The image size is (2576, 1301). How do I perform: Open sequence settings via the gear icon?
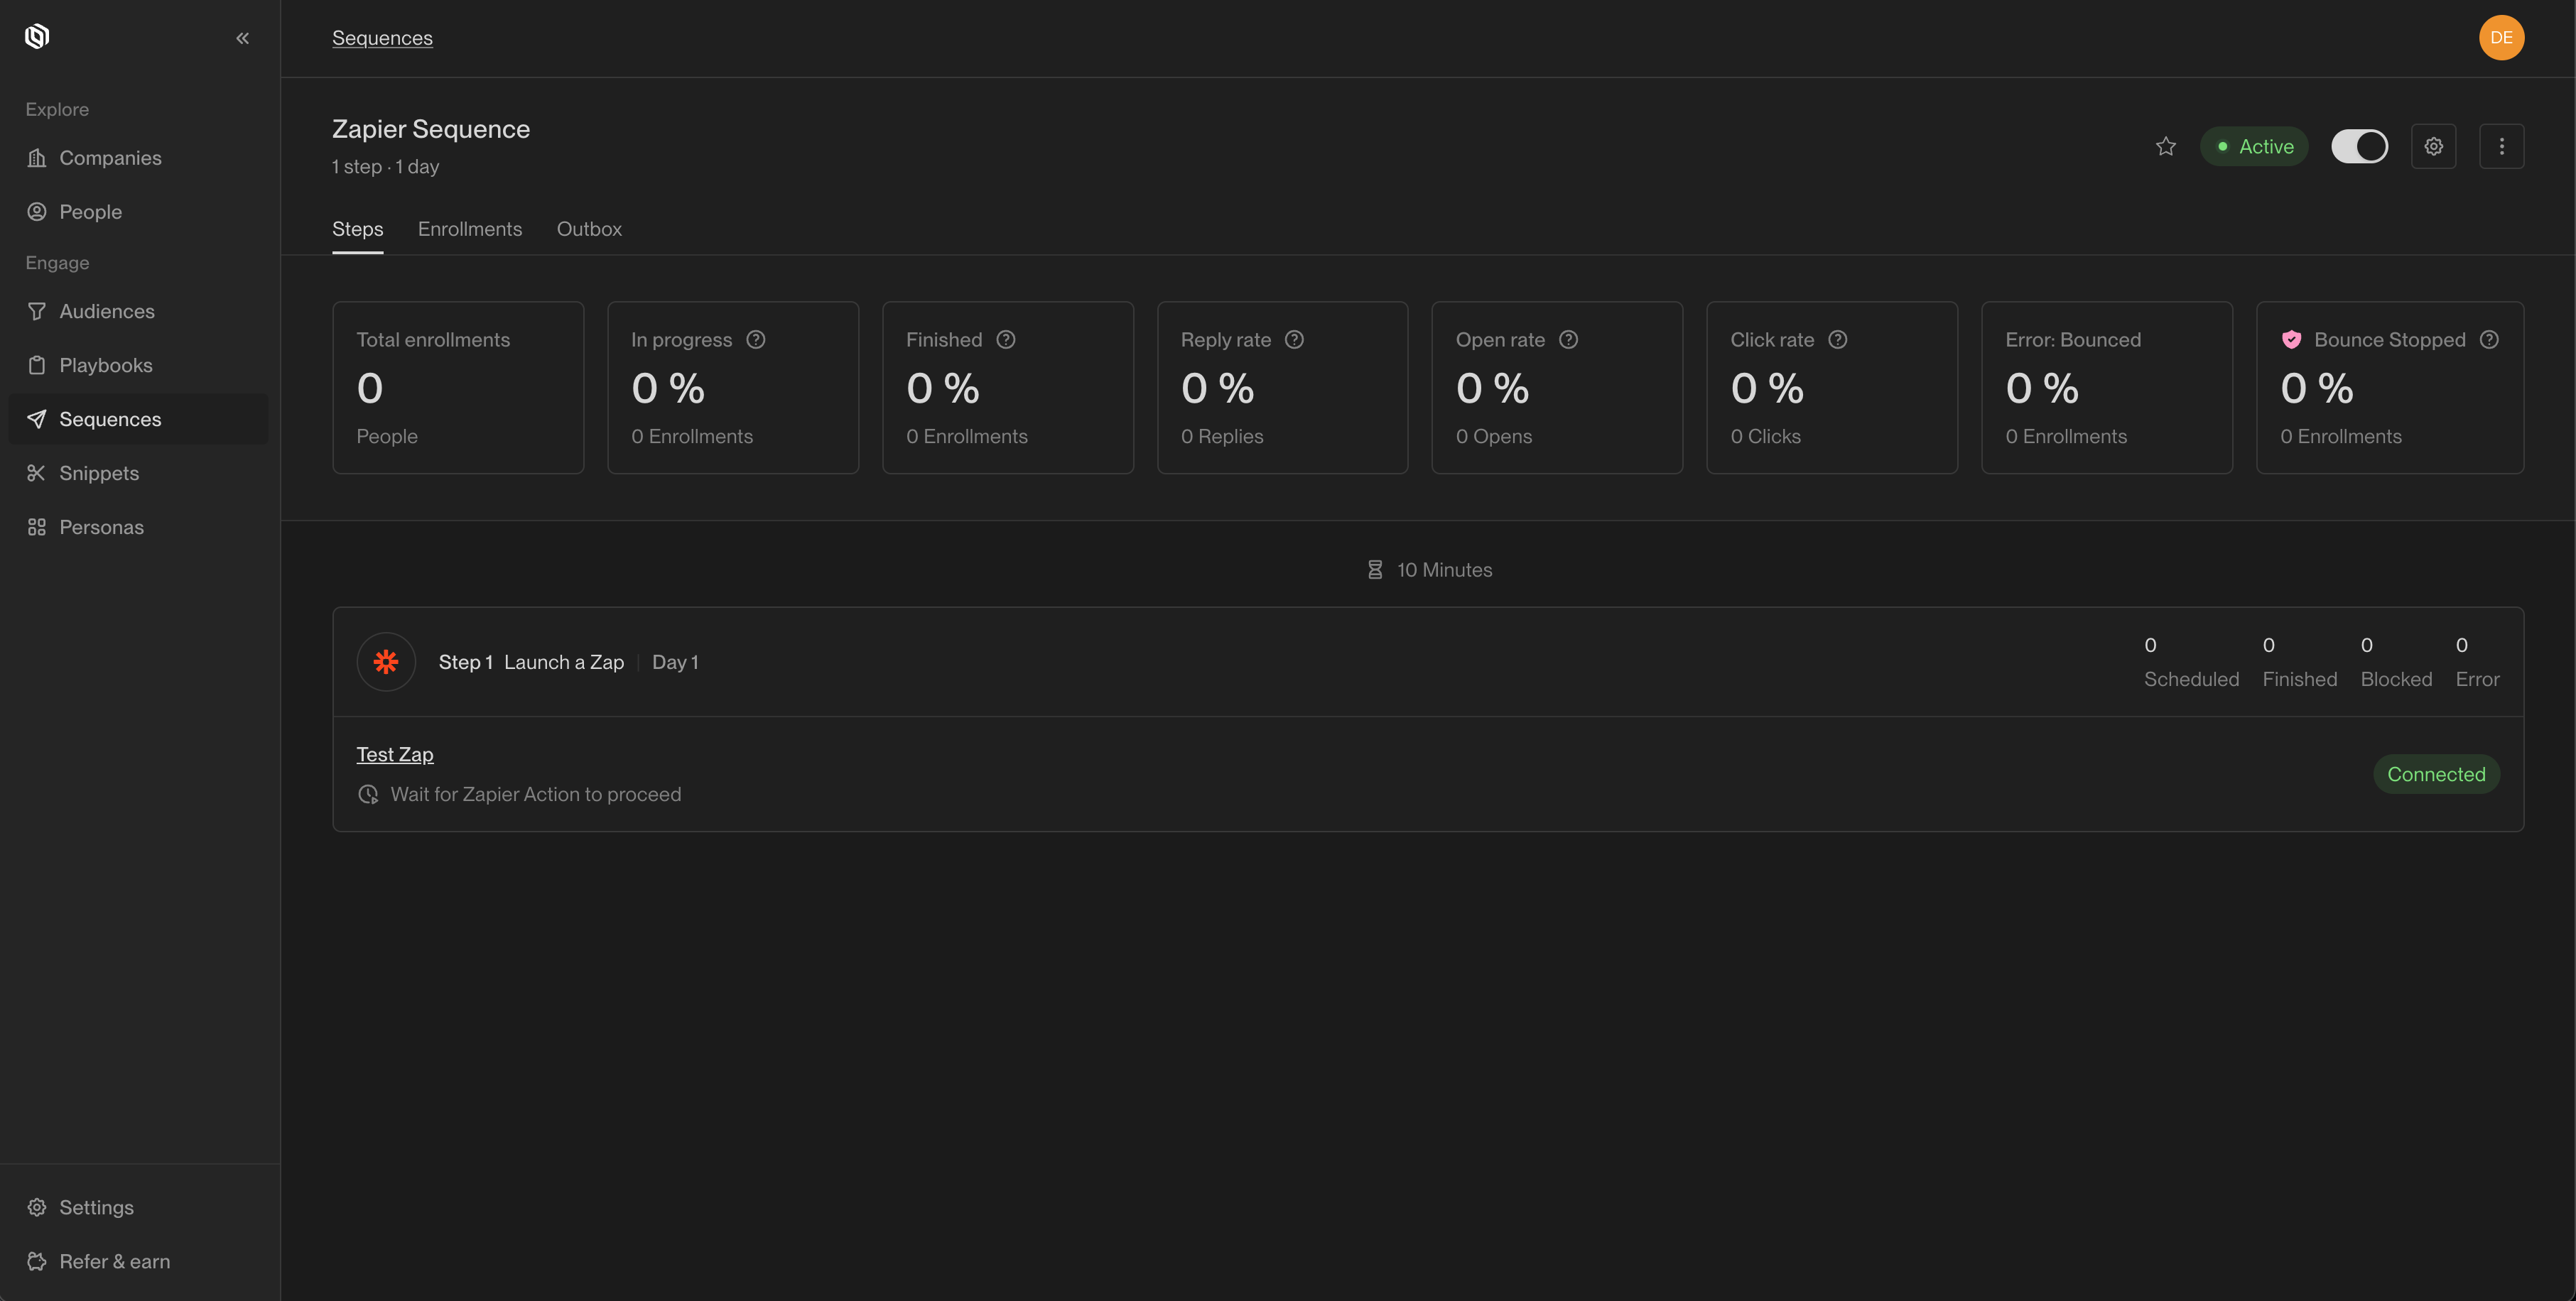click(x=2434, y=146)
